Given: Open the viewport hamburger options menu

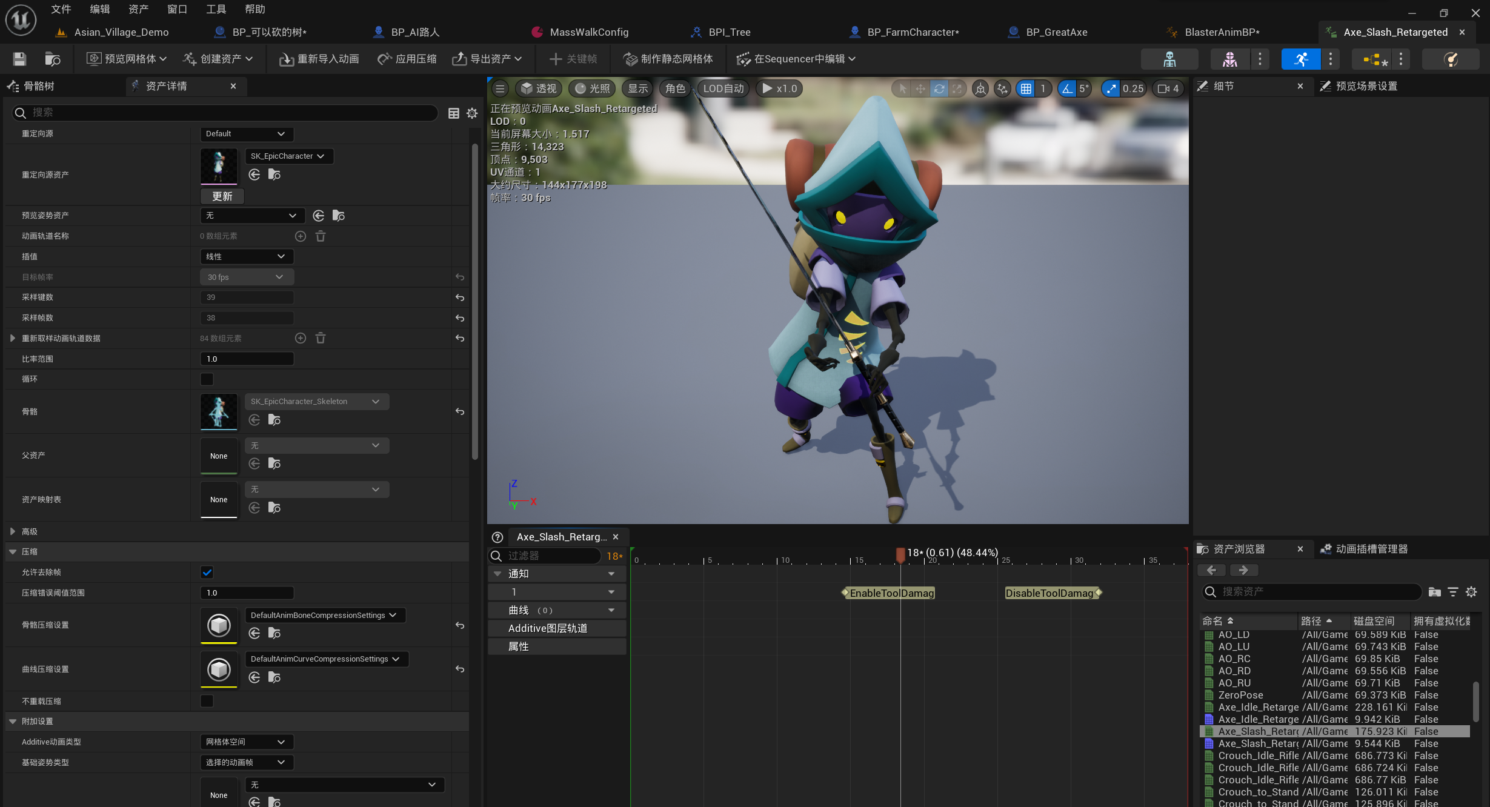Looking at the screenshot, I should (500, 88).
